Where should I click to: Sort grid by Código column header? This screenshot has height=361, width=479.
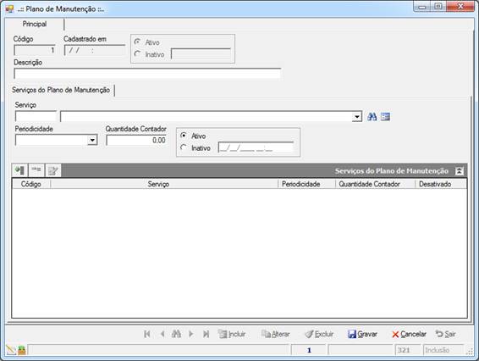click(x=30, y=184)
